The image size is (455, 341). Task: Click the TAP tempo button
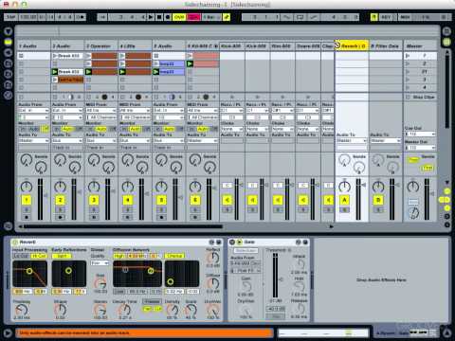11,17
